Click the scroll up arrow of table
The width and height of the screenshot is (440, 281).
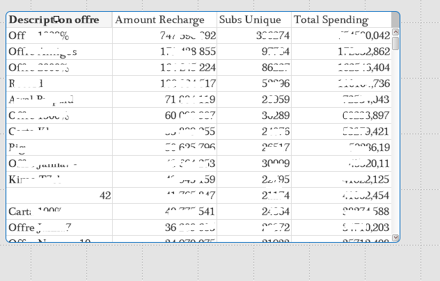coord(396,32)
